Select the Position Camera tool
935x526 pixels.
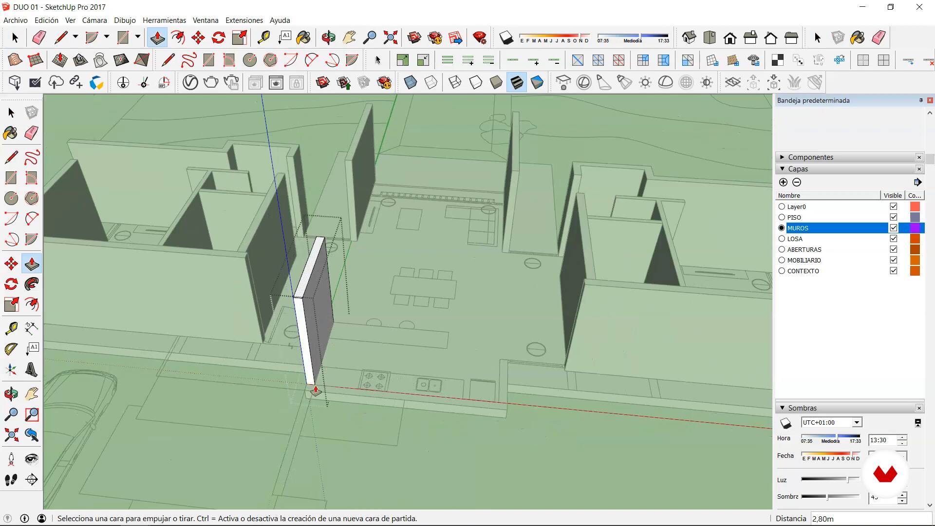pyautogui.click(x=11, y=459)
